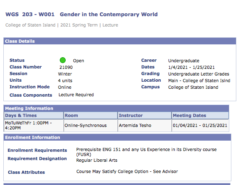The image size is (238, 185).
Task: Click 'College of Staten Island | 2021 Spring Term | Lecture' subtitle
Action: (x=61, y=25)
